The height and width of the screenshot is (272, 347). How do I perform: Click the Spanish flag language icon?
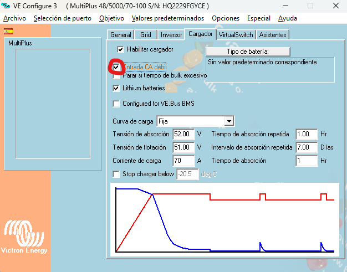[8, 31]
